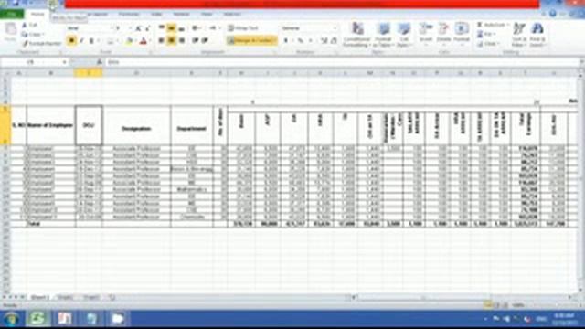Select the Sheet3 tab
Screen dimensions: 585x329
(x=91, y=297)
